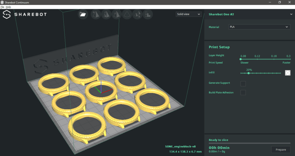Open the Help menu
Image resolution: width=295 pixels, height=156 pixels.
pyautogui.click(x=8, y=7)
